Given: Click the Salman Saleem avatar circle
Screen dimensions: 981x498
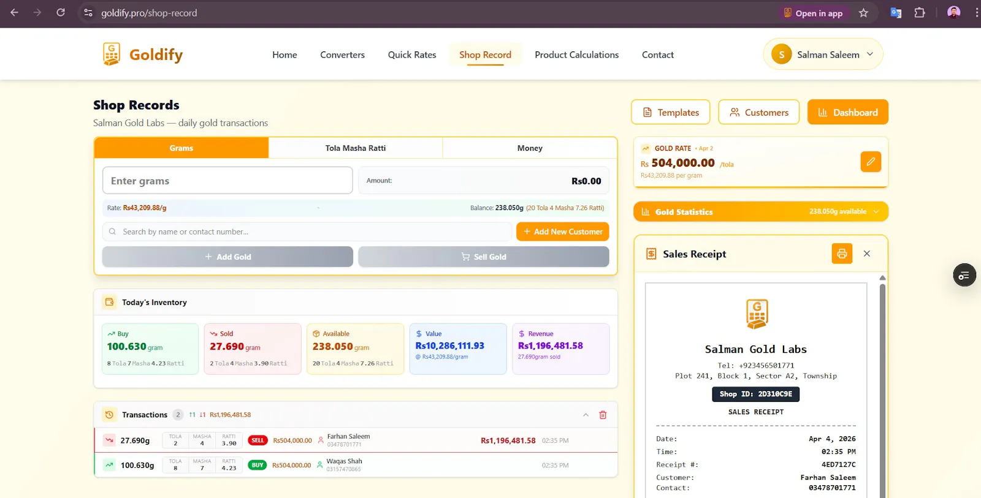Looking at the screenshot, I should click(x=781, y=55).
